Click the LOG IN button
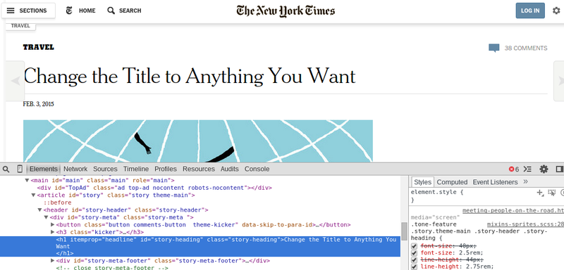Screen dimensions: 564x270 [x=530, y=11]
